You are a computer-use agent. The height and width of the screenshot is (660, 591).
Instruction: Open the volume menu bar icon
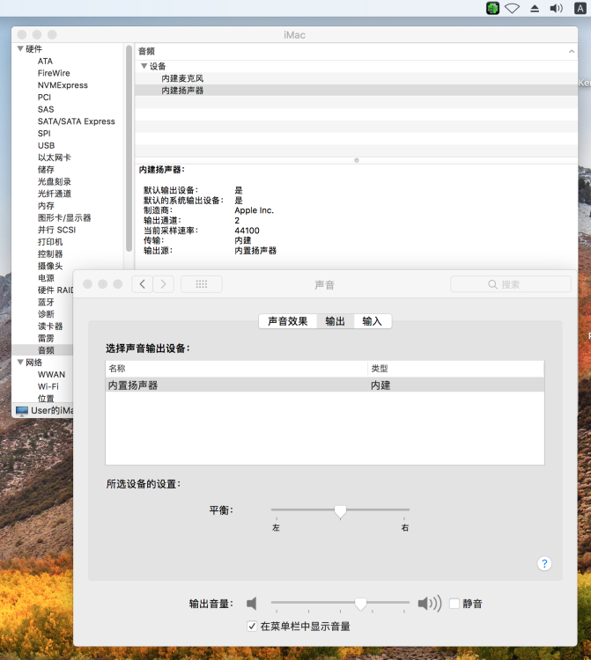click(557, 9)
